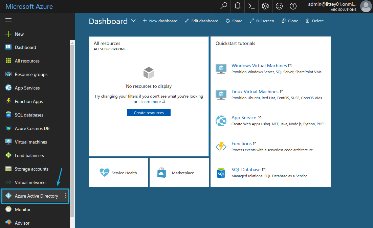
Task: Open Azure Active Directory more options dots
Action: (x=66, y=196)
